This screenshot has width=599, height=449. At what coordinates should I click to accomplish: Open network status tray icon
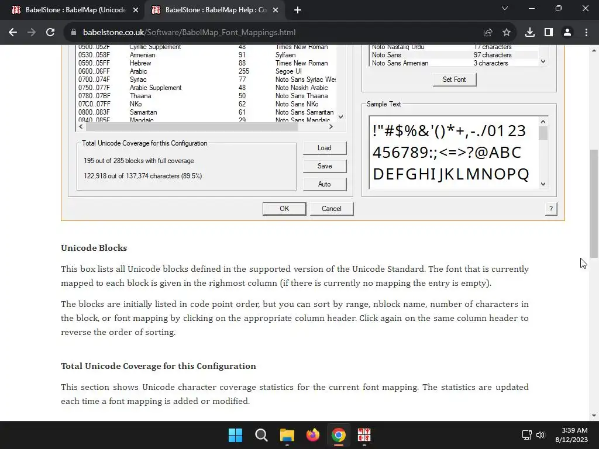(527, 435)
